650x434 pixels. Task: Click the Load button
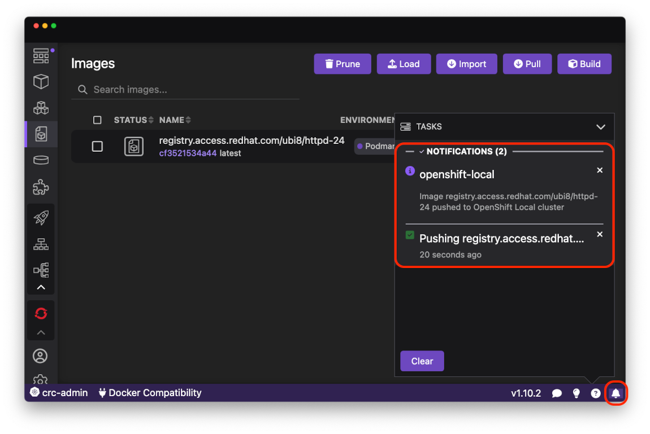click(404, 64)
